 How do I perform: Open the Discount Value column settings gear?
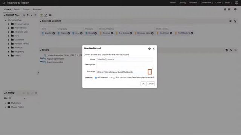point(152,33)
